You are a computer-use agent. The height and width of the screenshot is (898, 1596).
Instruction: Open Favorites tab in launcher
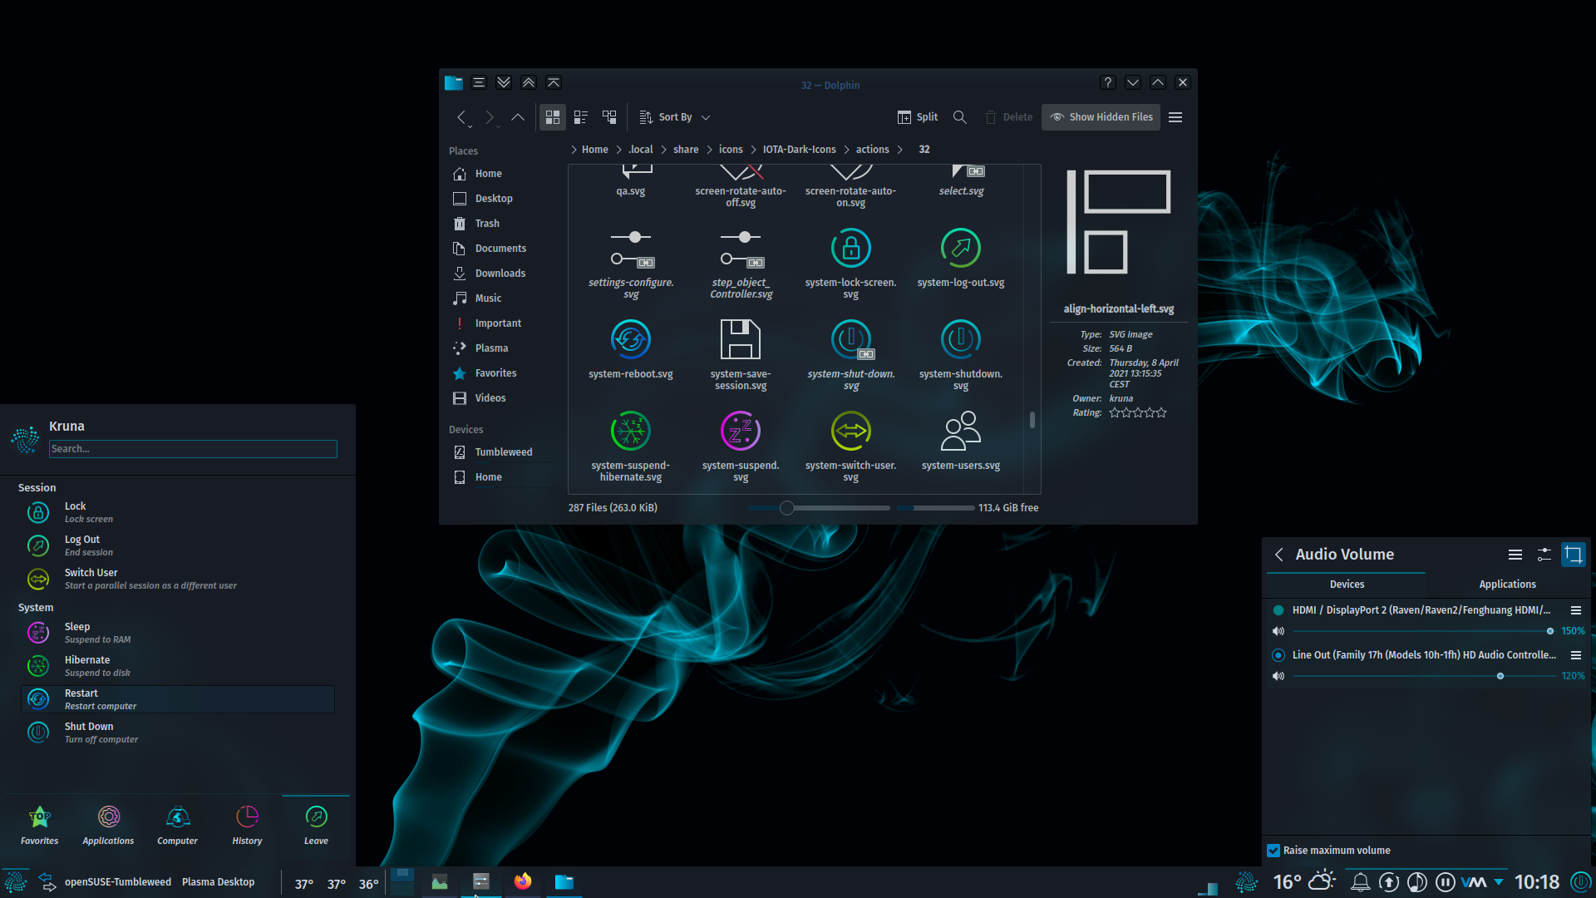[40, 826]
